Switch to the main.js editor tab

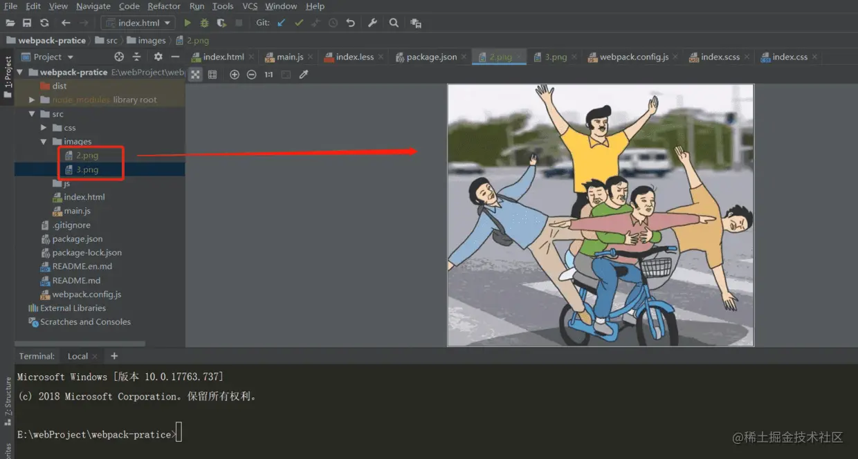(x=290, y=57)
